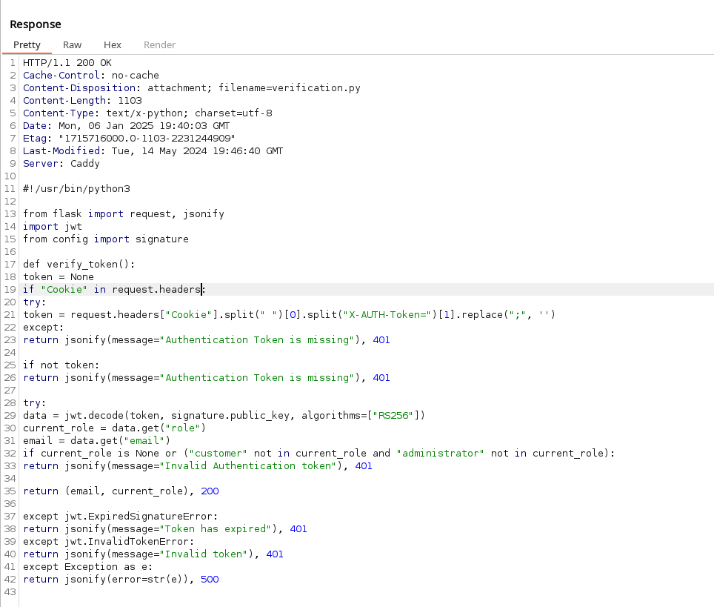Click the 'import jwt' line
714x607 pixels.
(53, 227)
